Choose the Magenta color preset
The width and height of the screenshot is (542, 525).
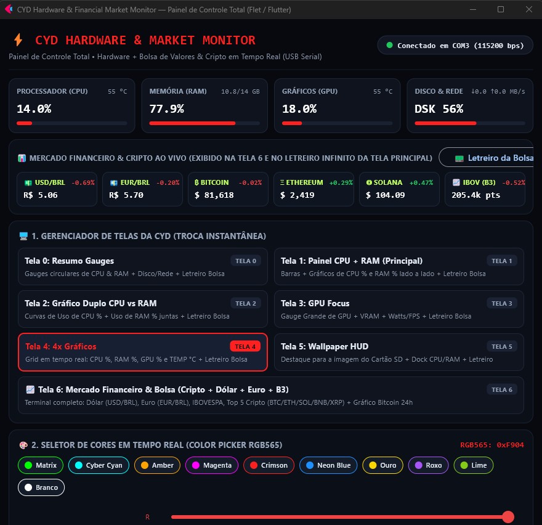[211, 465]
